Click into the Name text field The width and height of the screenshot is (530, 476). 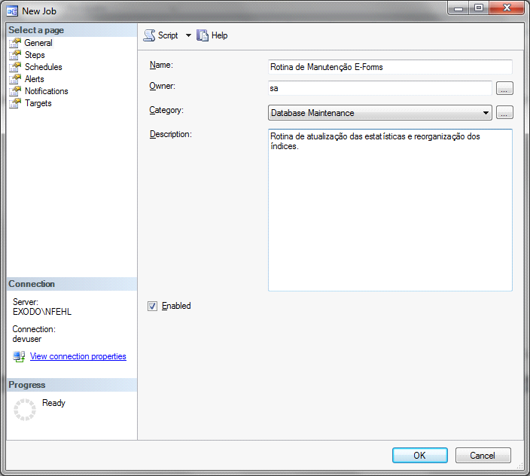click(390, 67)
